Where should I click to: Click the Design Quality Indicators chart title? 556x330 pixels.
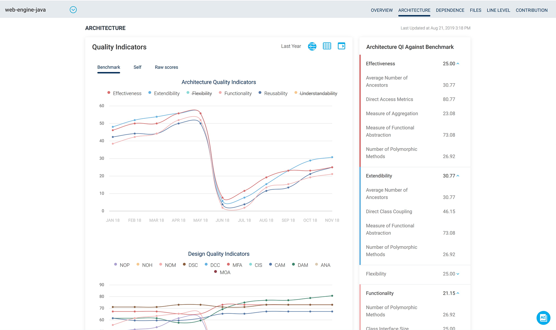[x=219, y=254]
